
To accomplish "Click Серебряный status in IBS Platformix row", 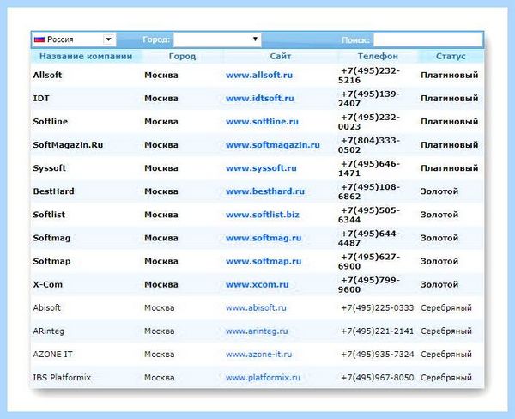I will tap(446, 378).
